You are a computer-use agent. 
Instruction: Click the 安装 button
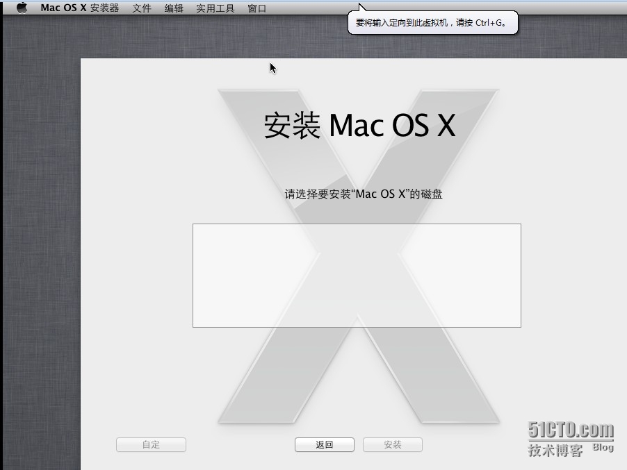(392, 444)
